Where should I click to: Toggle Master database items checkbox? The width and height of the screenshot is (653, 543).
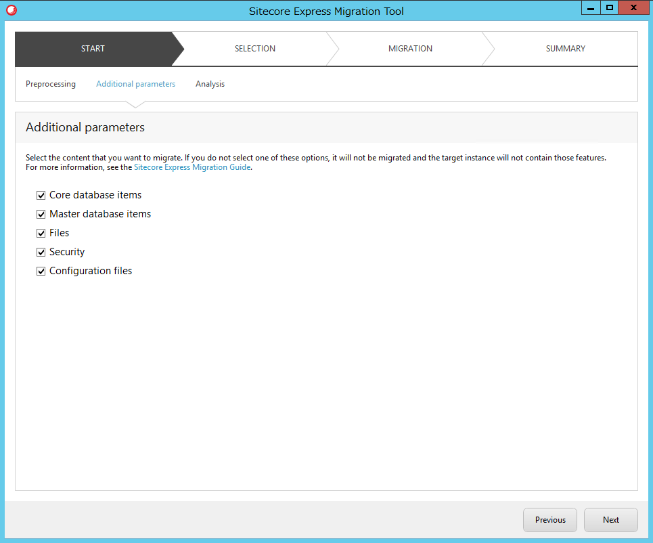[41, 214]
